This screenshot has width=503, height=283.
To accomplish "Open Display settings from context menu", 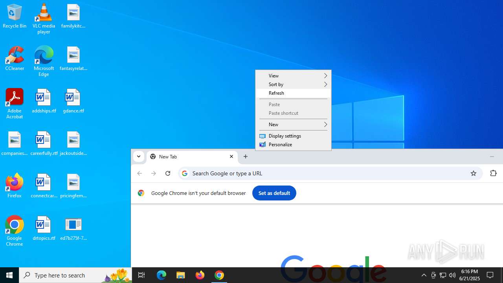I will click(293, 136).
